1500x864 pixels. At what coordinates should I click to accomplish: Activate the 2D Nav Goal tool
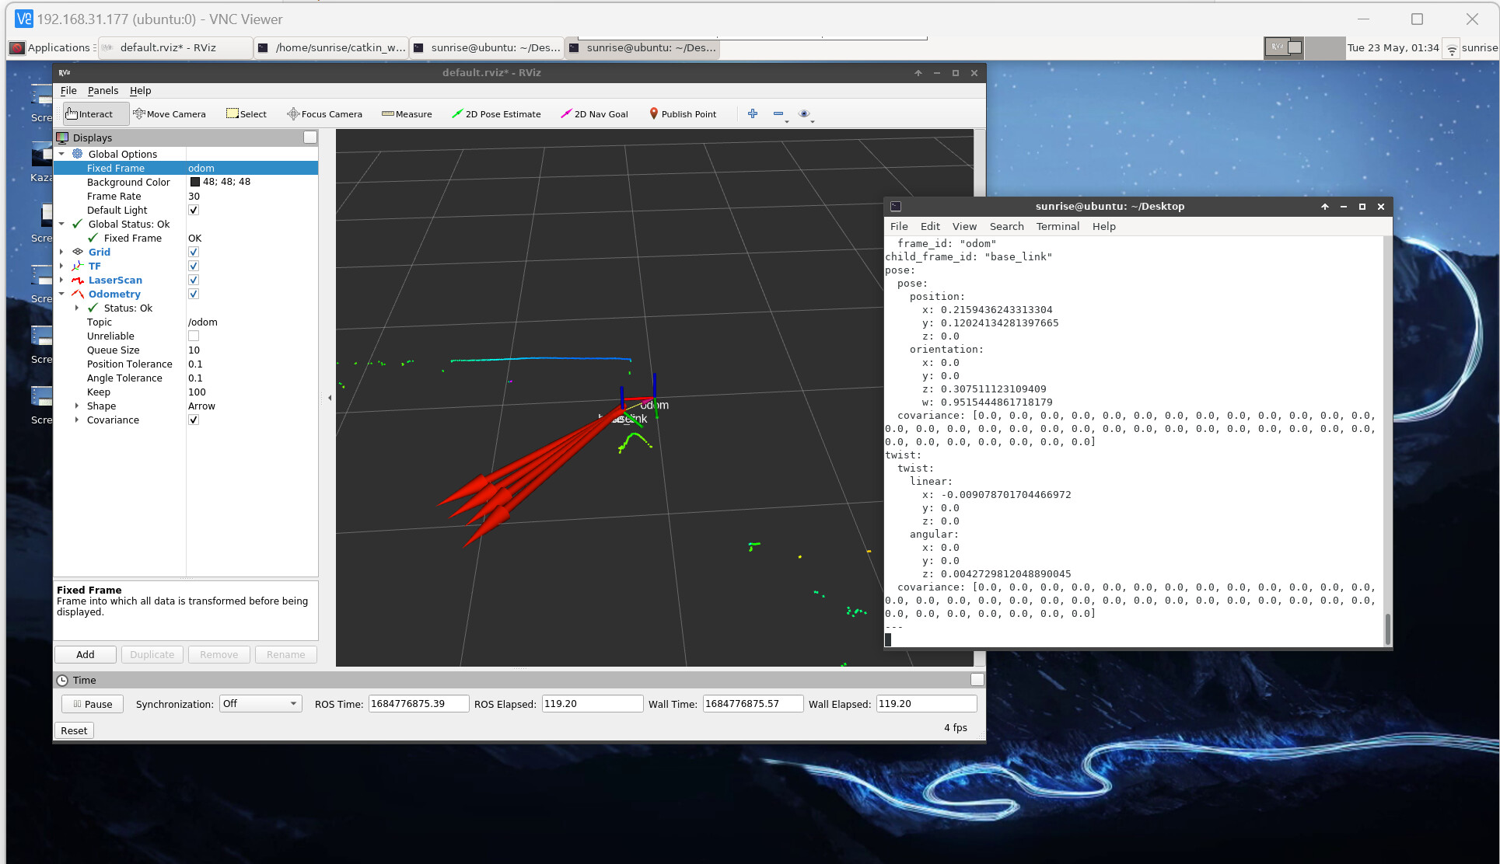tap(594, 114)
